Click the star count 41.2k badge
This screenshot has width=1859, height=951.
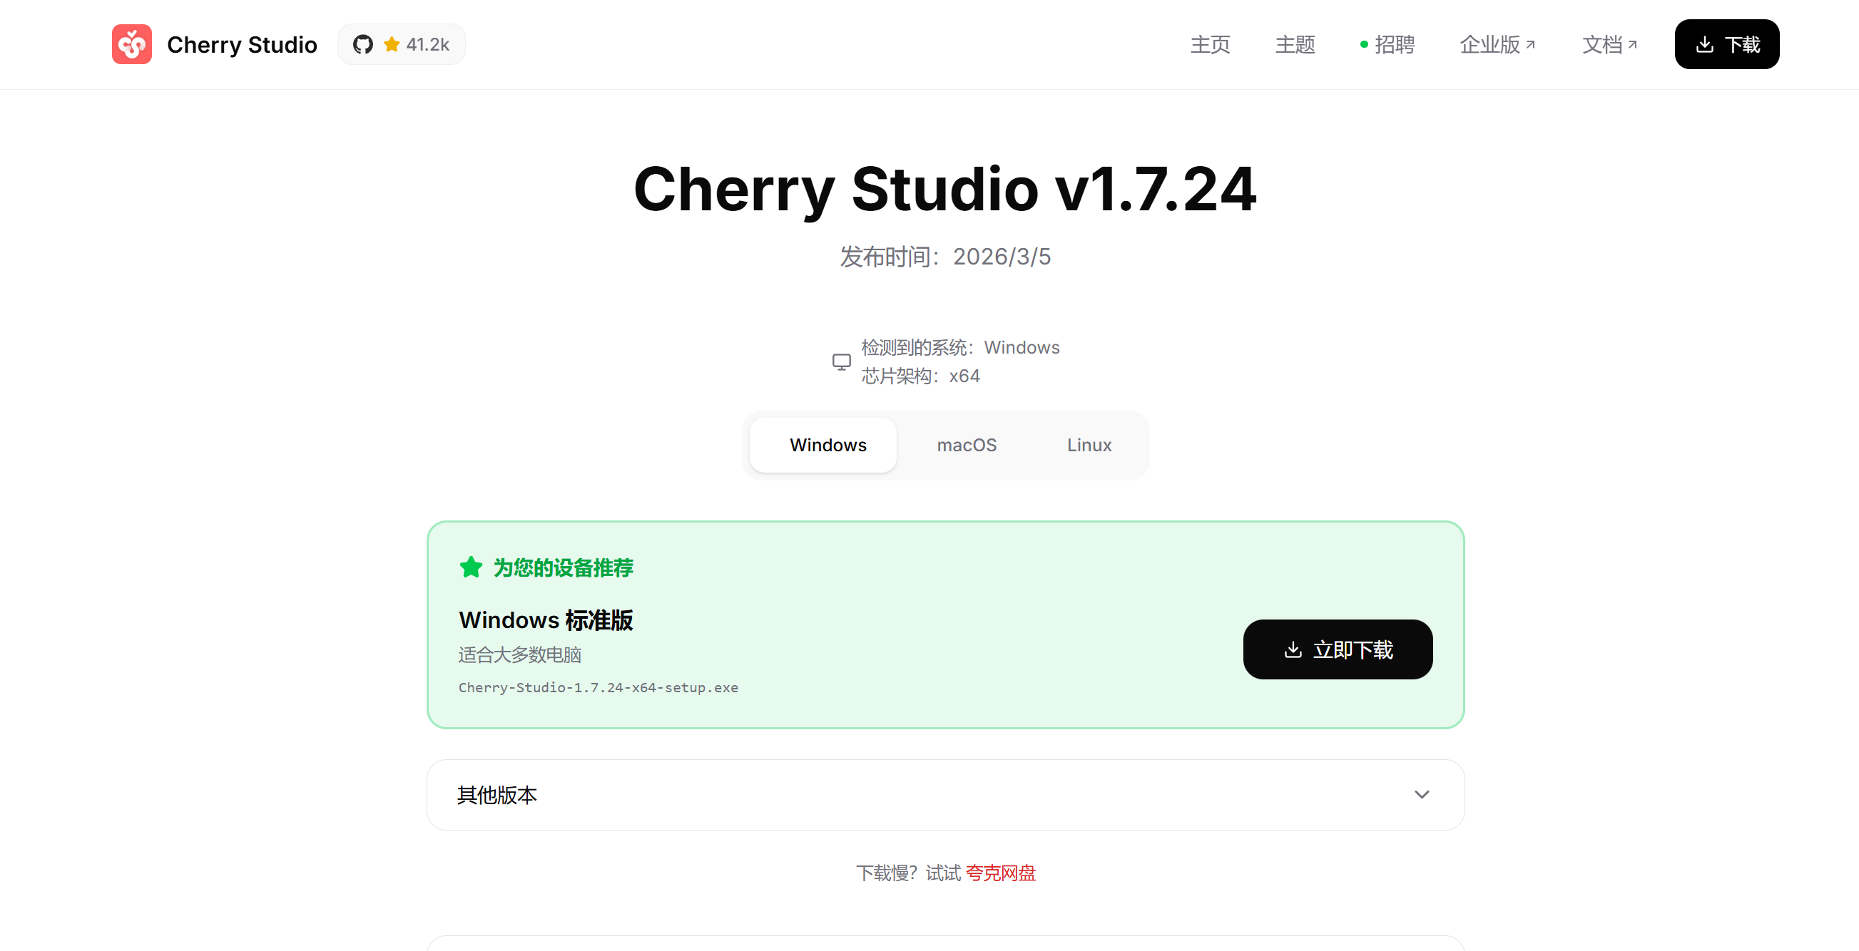[417, 45]
